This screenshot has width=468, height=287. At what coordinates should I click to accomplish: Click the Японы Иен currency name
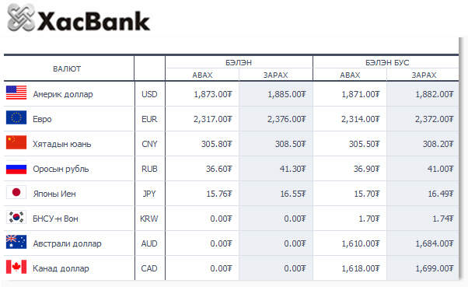54,194
